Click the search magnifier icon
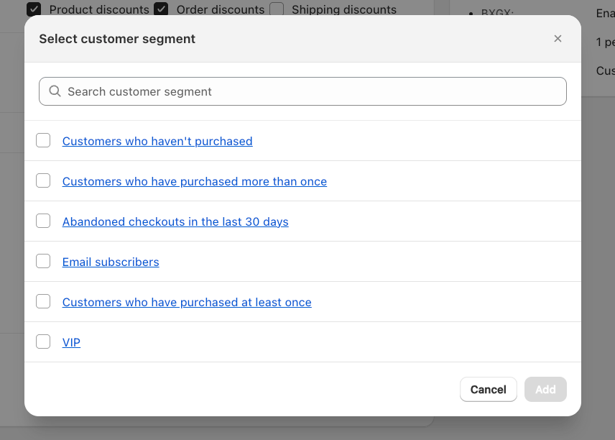 (55, 91)
